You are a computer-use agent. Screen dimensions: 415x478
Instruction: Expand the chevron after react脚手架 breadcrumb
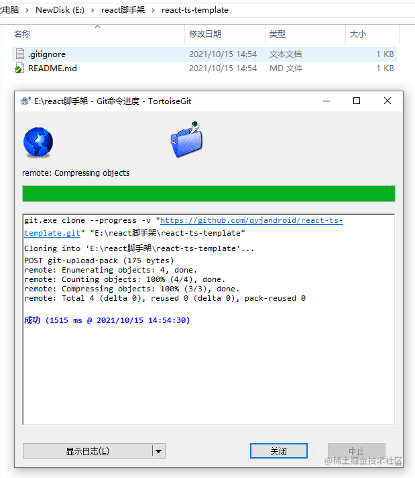coord(153,10)
